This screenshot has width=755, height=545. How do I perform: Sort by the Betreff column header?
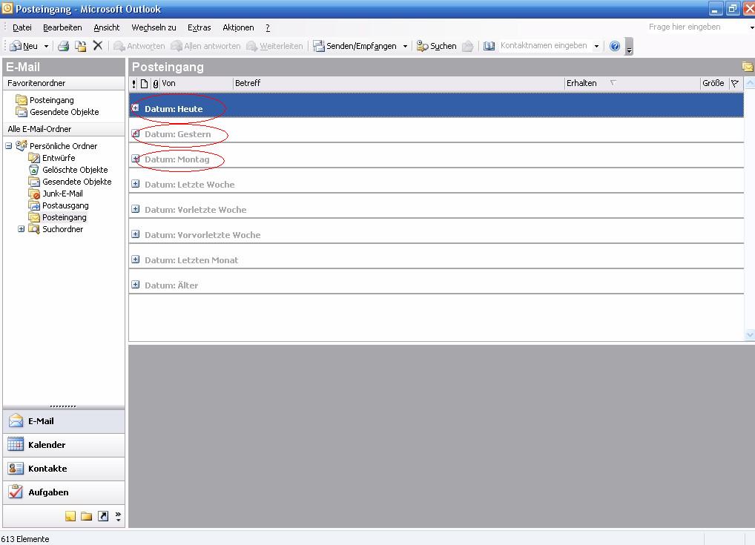(399, 83)
